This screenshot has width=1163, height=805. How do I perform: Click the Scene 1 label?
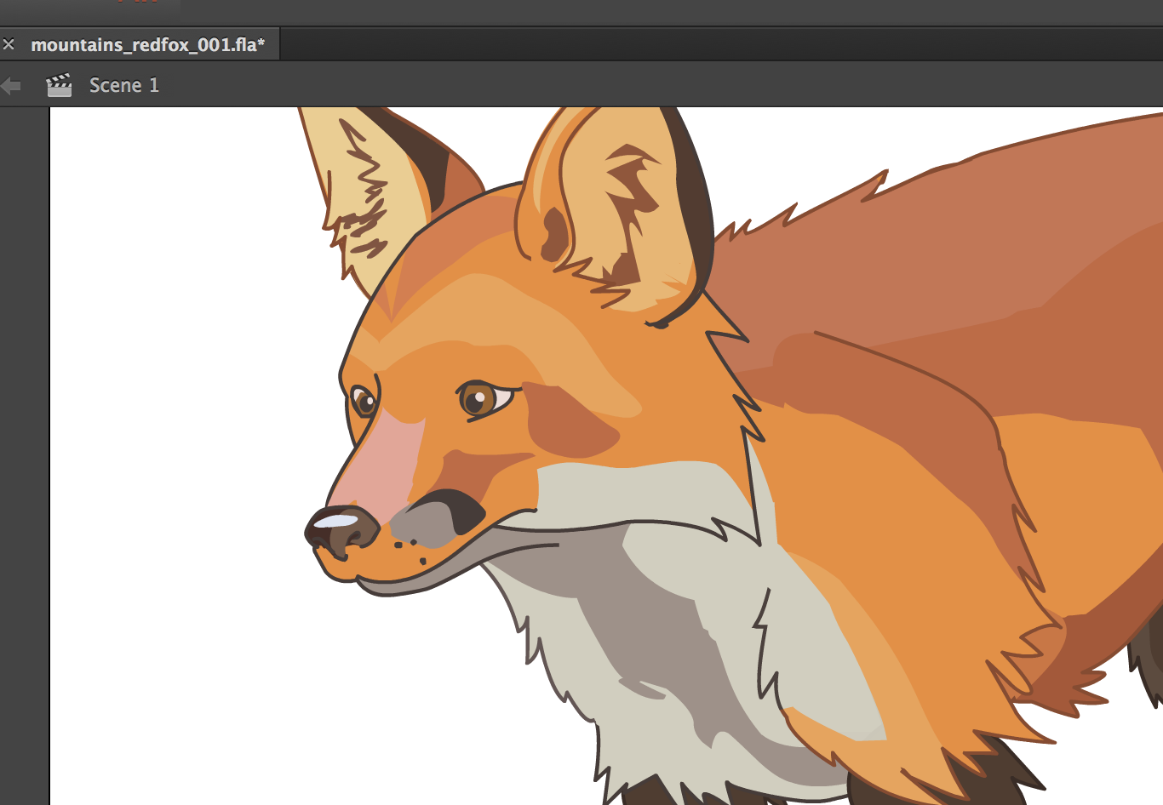click(x=124, y=85)
